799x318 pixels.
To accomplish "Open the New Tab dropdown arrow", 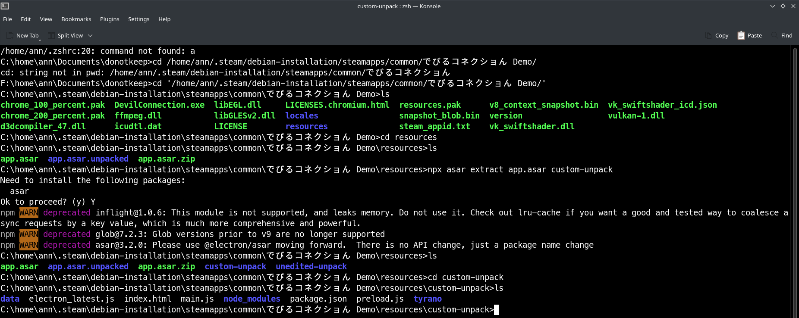I will click(40, 40).
